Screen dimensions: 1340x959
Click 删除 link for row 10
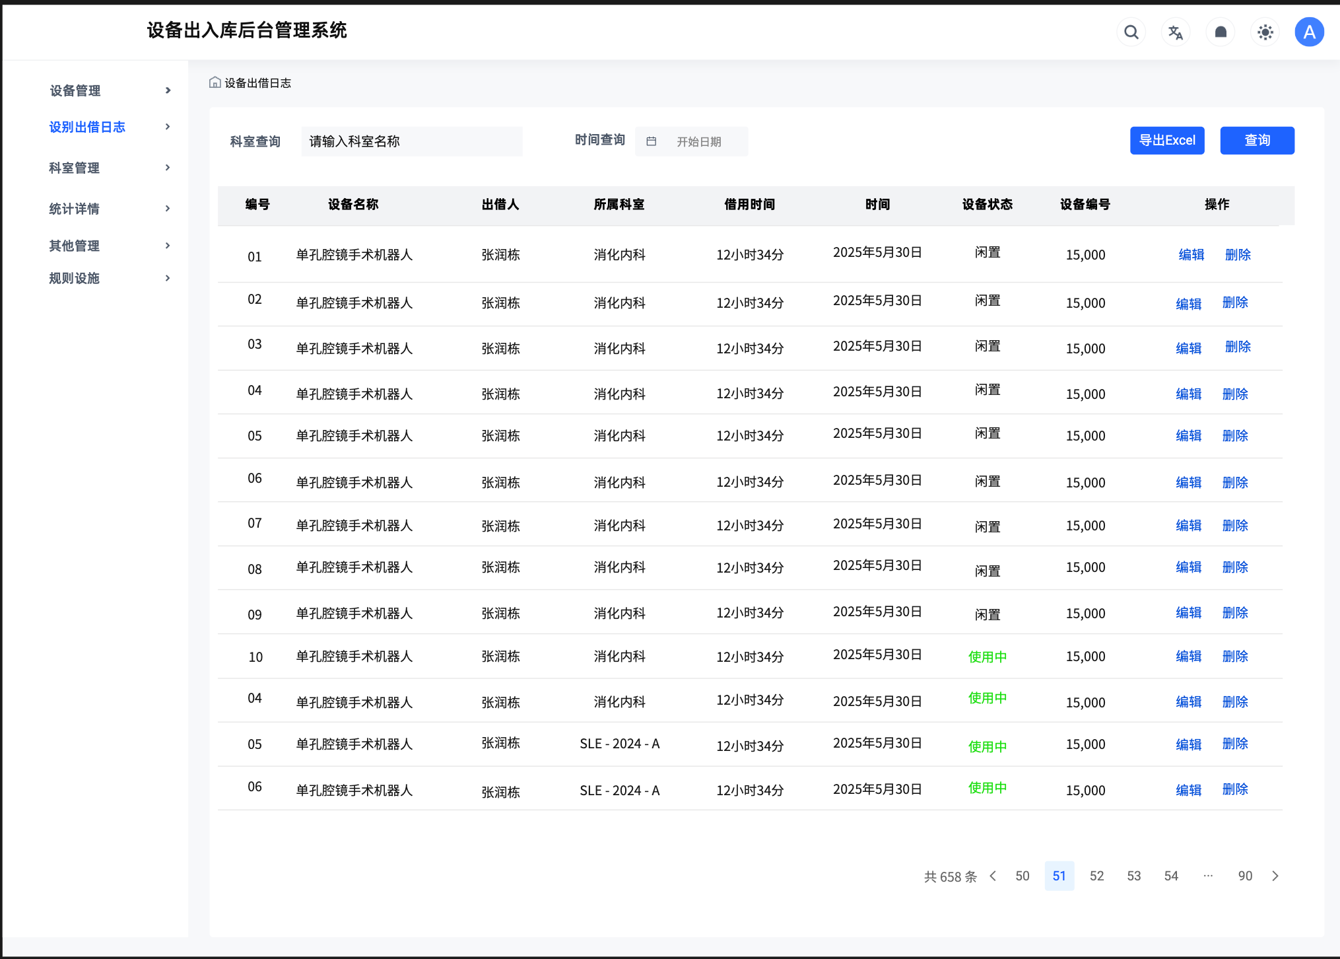(1234, 657)
